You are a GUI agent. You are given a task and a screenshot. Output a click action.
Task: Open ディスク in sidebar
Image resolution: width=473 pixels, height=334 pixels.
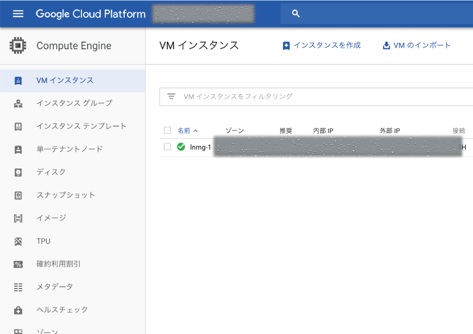(72, 172)
